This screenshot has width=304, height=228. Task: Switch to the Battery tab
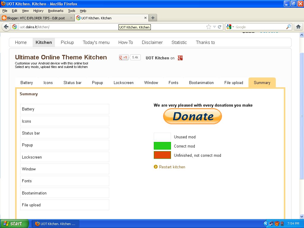26,83
